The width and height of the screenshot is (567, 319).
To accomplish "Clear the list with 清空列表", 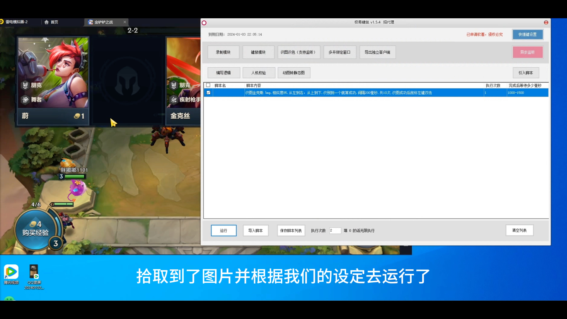I will coord(519,230).
